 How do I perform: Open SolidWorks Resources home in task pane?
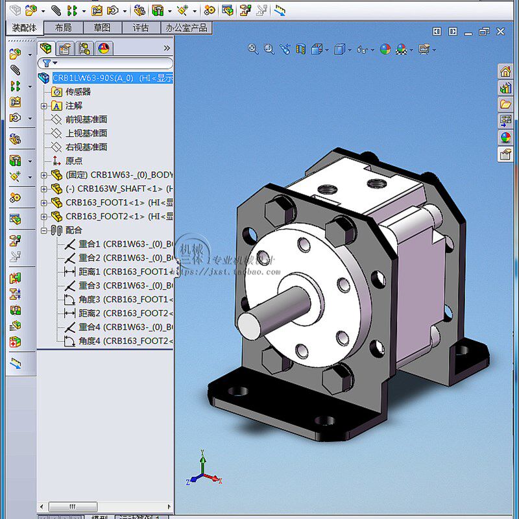point(505,71)
